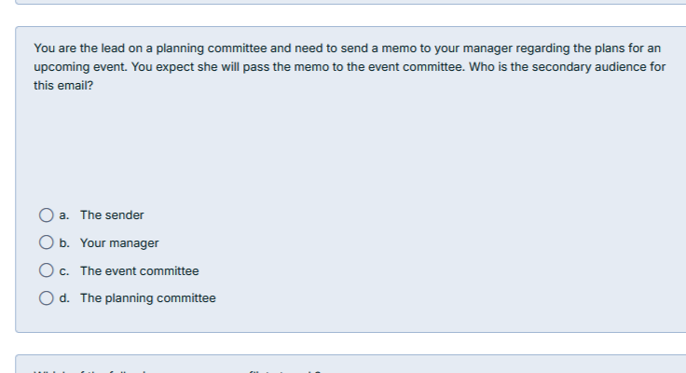Mark the 'The planning committee' radio button
The width and height of the screenshot is (686, 373).
point(45,298)
